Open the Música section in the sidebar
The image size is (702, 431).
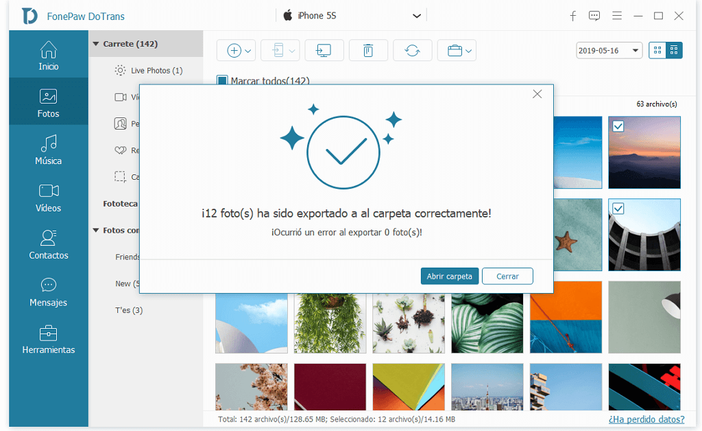[x=48, y=150]
